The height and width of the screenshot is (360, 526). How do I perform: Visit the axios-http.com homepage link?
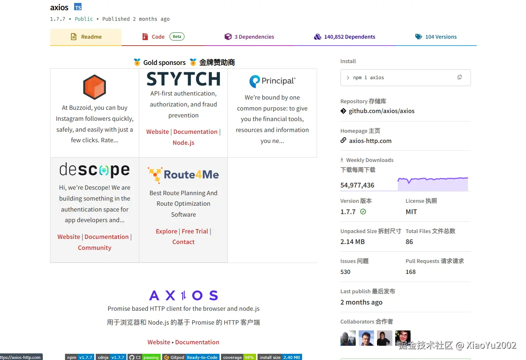(x=370, y=141)
